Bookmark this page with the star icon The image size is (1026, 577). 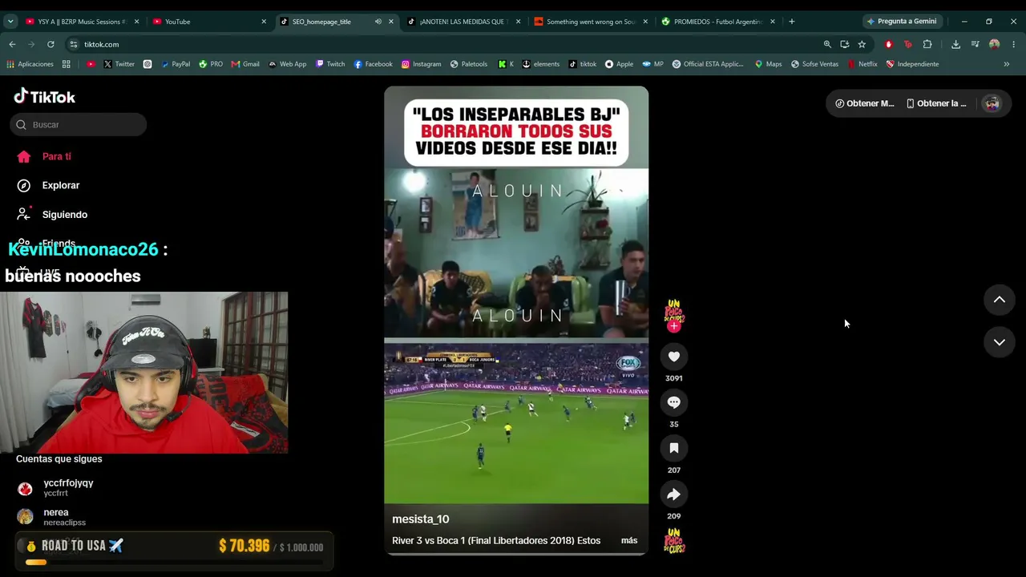click(862, 44)
